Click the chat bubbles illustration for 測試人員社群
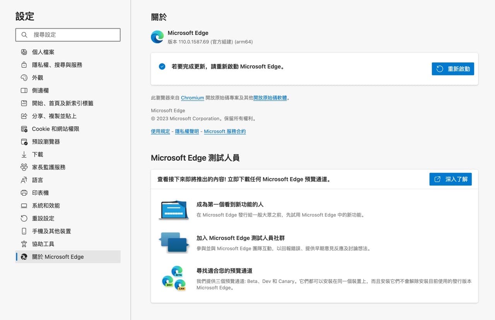This screenshot has height=320, width=495. pos(174,243)
